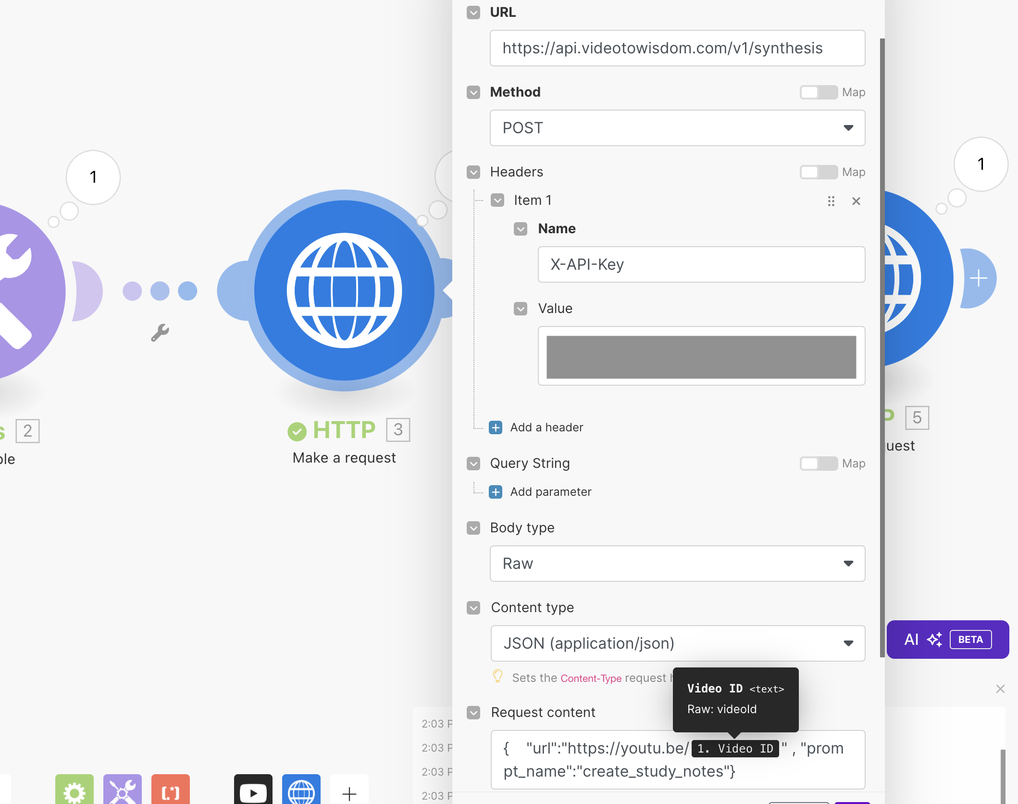Open the purple Tools favorites icon

(123, 789)
